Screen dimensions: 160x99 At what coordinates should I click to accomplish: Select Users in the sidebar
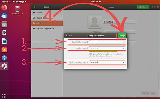click(47, 23)
